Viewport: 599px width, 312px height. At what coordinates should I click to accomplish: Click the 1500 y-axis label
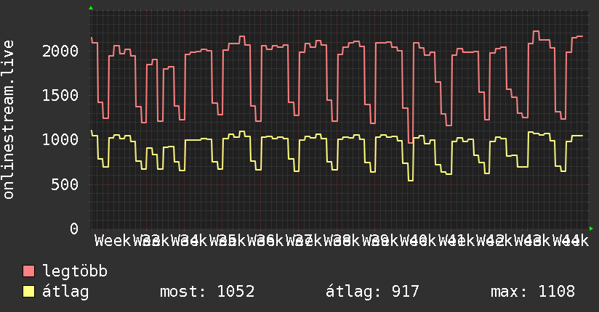pos(60,95)
